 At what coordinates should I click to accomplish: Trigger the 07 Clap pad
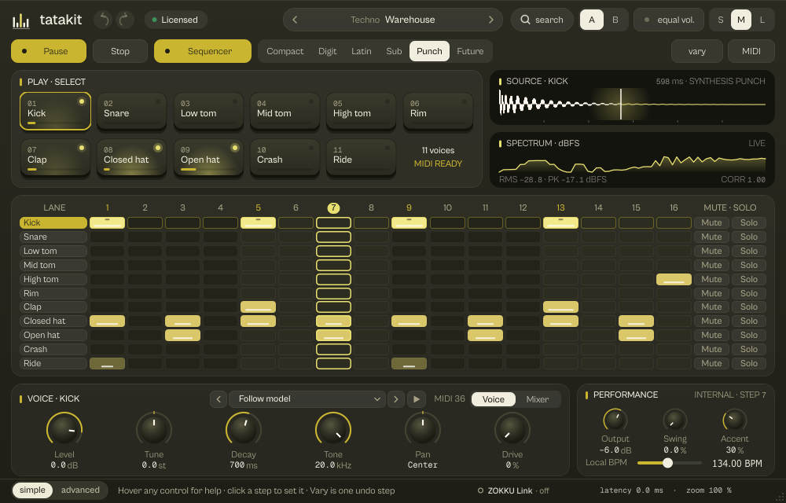click(x=55, y=158)
